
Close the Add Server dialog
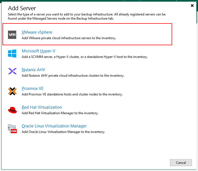192,6
